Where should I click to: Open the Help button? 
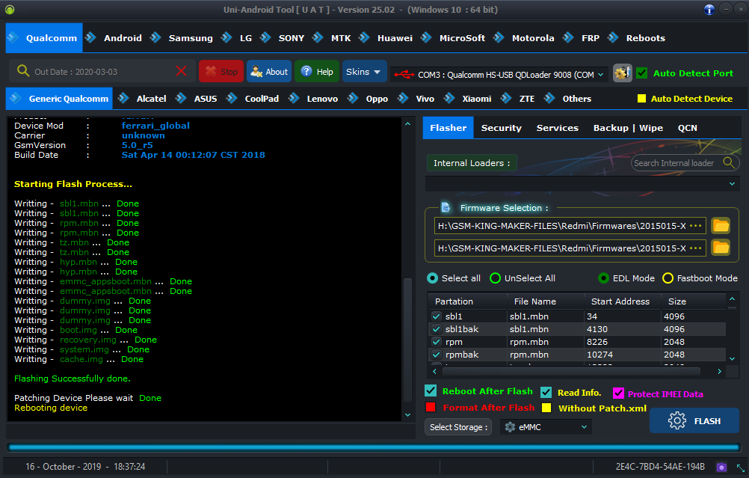(x=317, y=71)
